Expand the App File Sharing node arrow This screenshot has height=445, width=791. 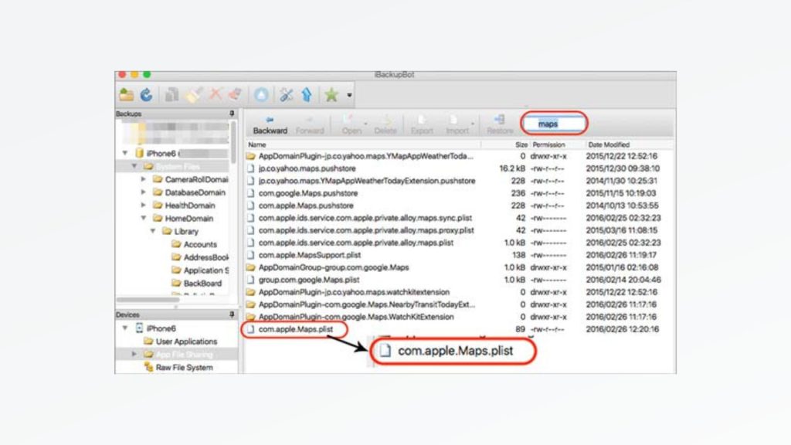[134, 354]
